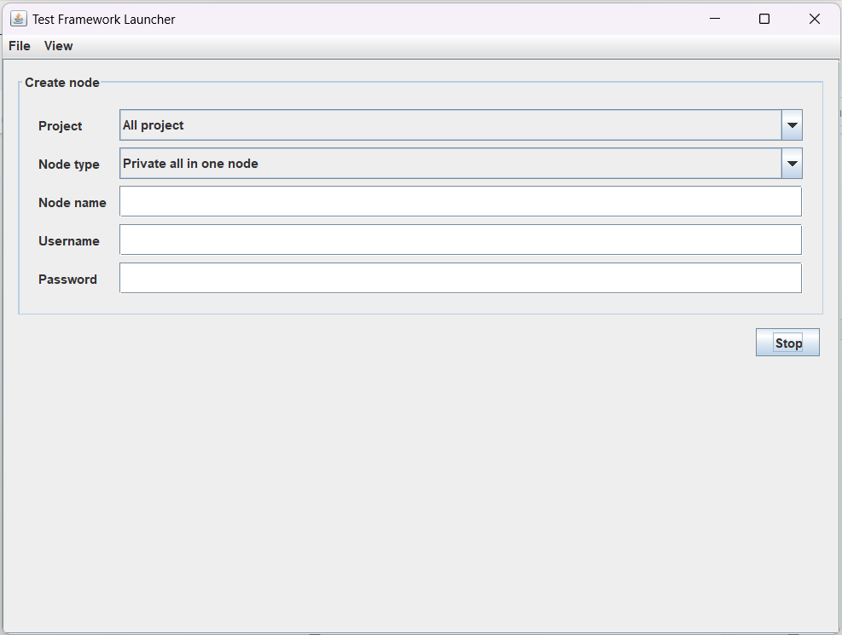Viewport: 842px width, 635px height.
Task: Expand the Project dropdown arrow
Action: (792, 125)
